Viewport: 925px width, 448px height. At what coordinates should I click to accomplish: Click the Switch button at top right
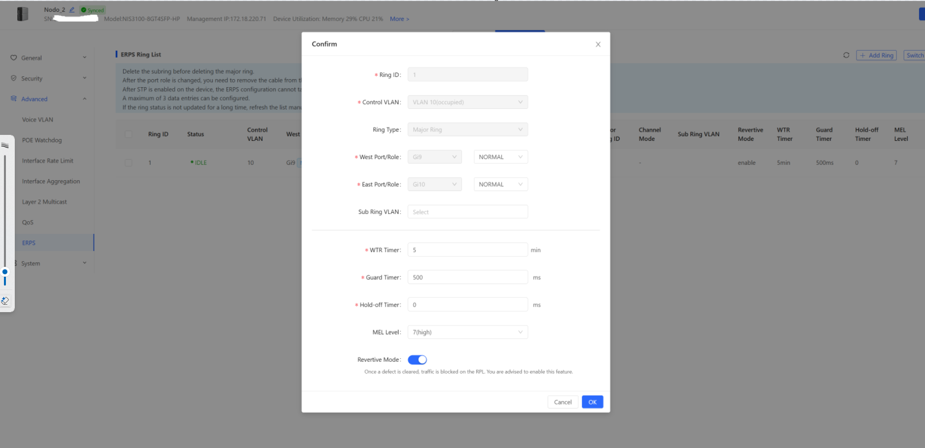[x=915, y=55]
